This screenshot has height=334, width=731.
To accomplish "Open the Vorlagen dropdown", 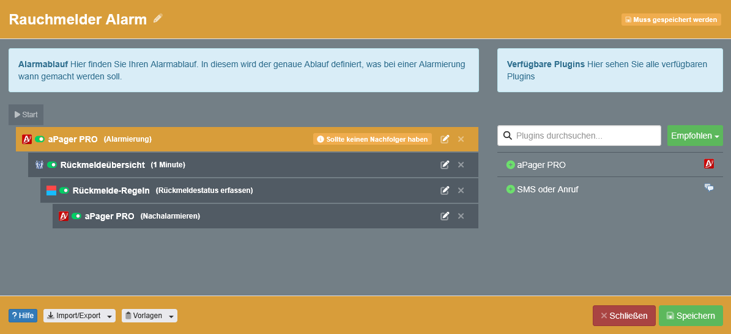I will coord(149,316).
